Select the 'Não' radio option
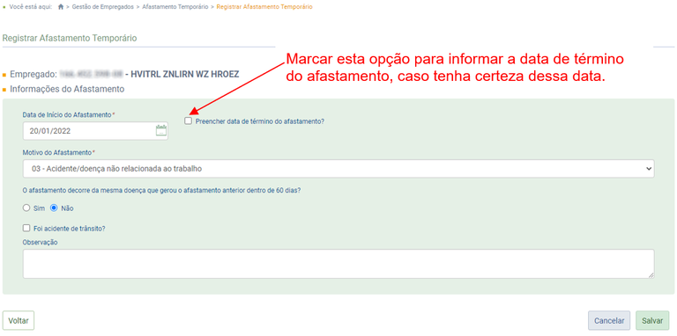The height and width of the screenshot is (336, 677). point(54,208)
